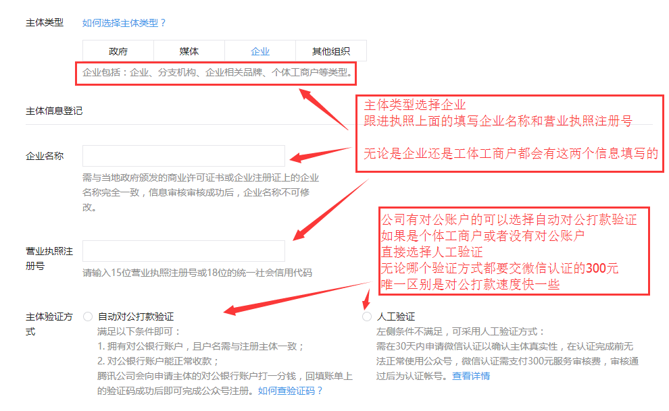Click the red arrow pointing at 自动对公打款验证
Screen dimensions: 669x411
291,298
